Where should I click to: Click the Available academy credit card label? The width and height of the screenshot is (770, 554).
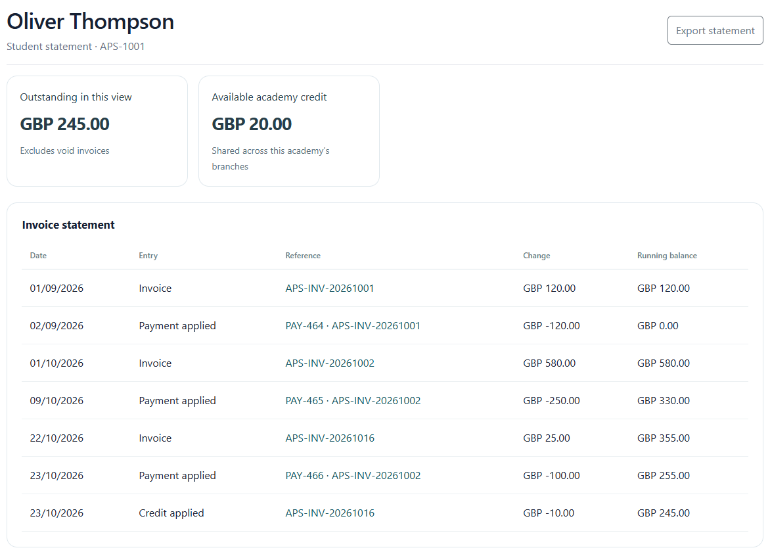tap(269, 97)
